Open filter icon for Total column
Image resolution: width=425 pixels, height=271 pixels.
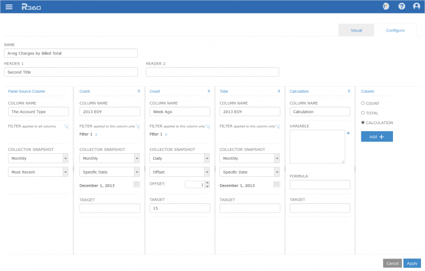(x=278, y=126)
